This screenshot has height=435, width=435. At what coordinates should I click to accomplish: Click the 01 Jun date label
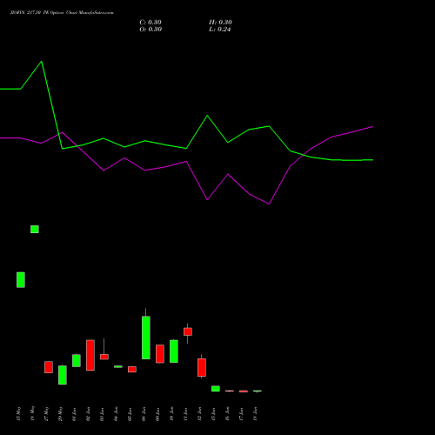tap(75, 413)
